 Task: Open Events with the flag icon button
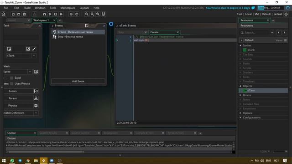(x=36, y=91)
